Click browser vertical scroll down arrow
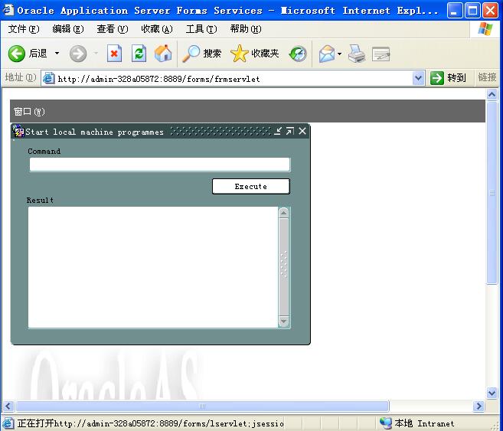The image size is (503, 431). click(x=492, y=393)
